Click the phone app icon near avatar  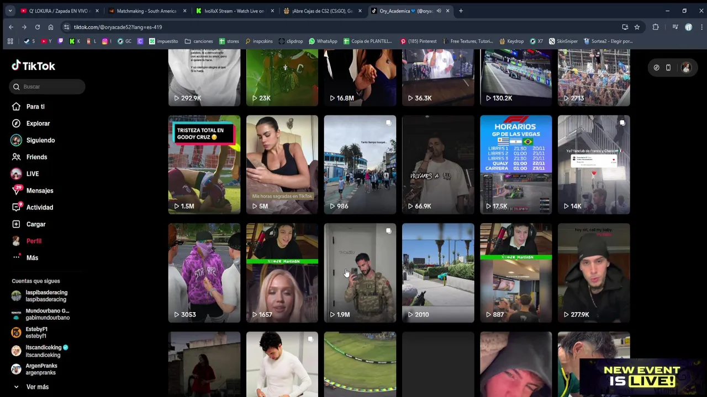tap(668, 68)
